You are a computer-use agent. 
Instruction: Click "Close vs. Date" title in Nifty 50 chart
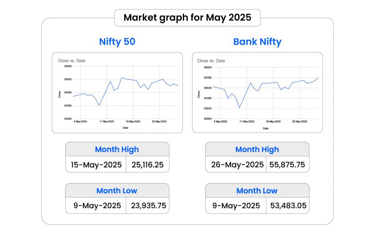point(71,61)
